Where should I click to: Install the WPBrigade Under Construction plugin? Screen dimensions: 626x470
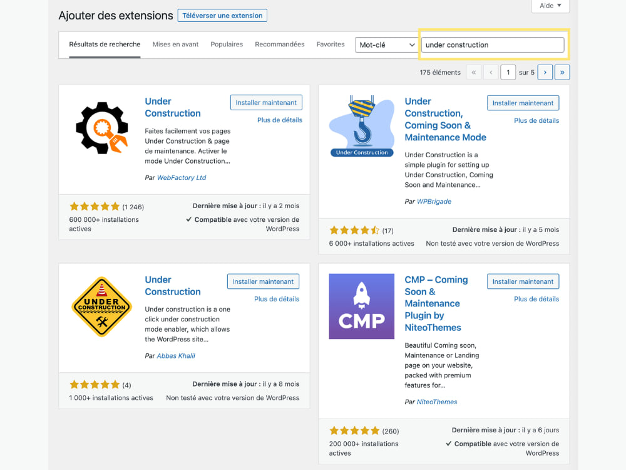tap(523, 103)
